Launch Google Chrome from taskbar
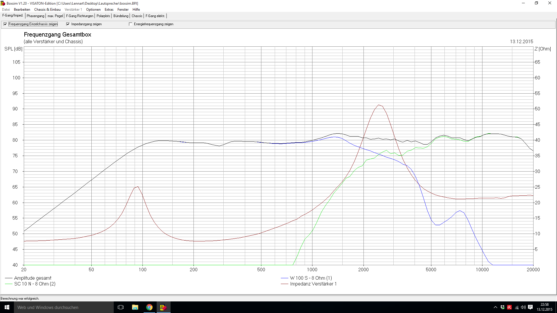The width and height of the screenshot is (557, 313). pos(149,307)
